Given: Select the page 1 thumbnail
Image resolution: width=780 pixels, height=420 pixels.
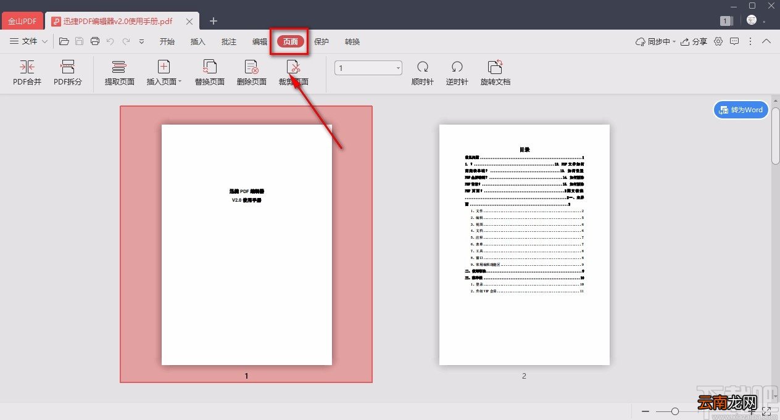Looking at the screenshot, I should pos(246,244).
